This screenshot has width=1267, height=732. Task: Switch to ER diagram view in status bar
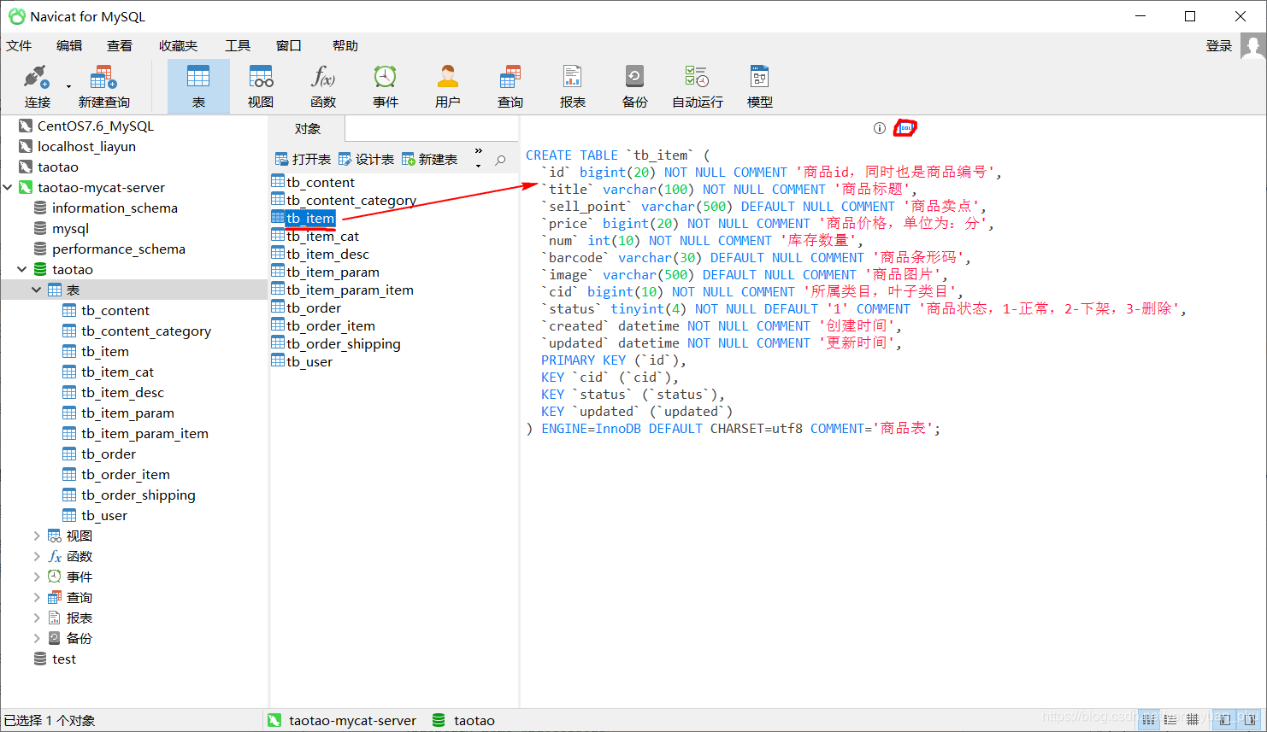coord(1193,720)
